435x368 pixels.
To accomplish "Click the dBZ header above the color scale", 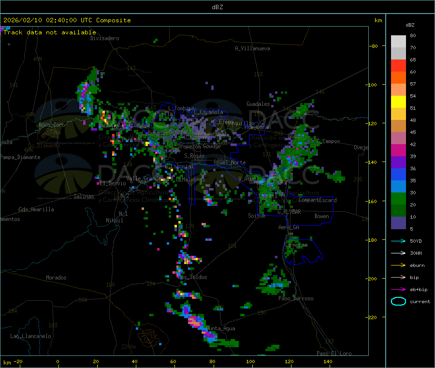I will (x=410, y=25).
